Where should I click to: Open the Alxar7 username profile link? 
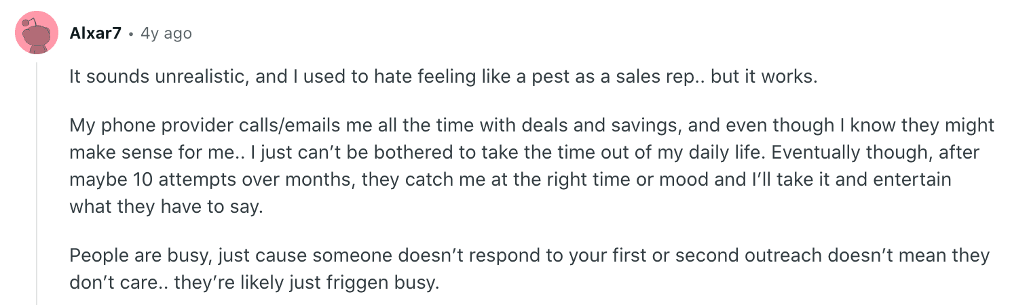(x=95, y=33)
